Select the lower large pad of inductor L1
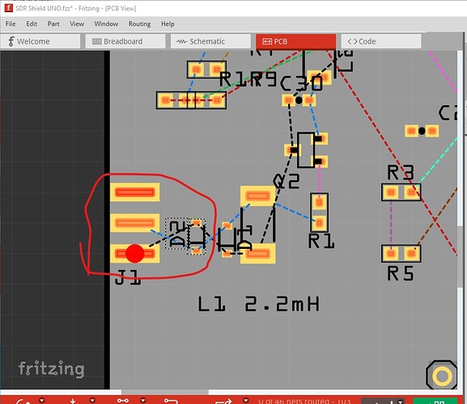This screenshot has width=467, height=404. 257,254
